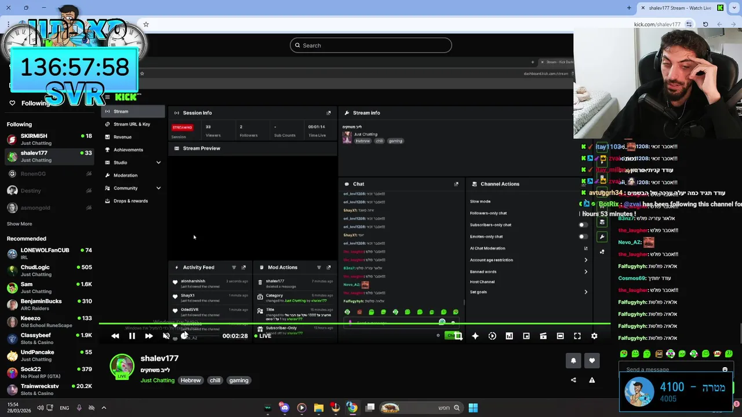
Task: Toggle Subscribers-only chat switch
Action: [583, 225]
